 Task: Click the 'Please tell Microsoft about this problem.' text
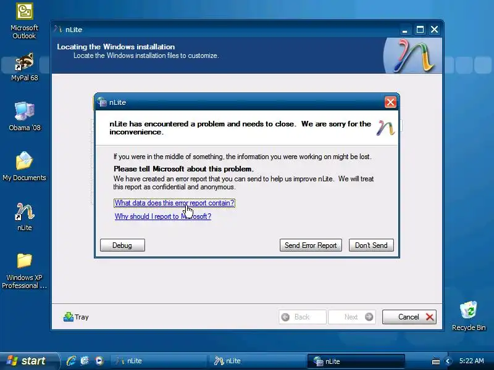183,169
